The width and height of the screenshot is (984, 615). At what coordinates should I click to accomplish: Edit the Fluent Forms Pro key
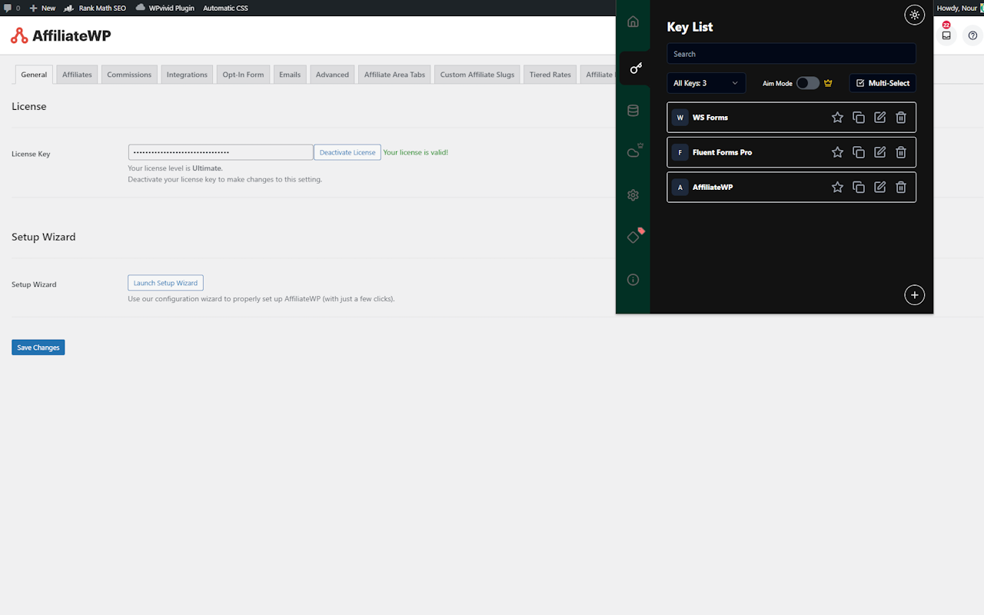point(879,152)
